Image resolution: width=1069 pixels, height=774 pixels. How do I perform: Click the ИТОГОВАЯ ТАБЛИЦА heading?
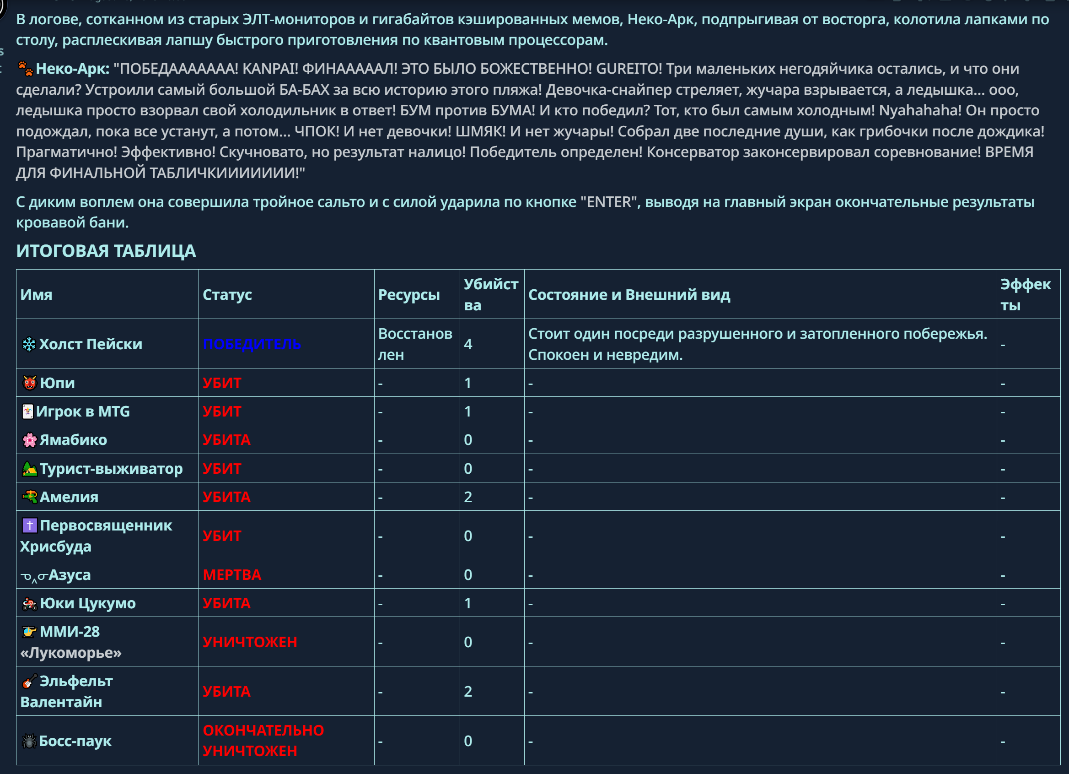tap(106, 251)
